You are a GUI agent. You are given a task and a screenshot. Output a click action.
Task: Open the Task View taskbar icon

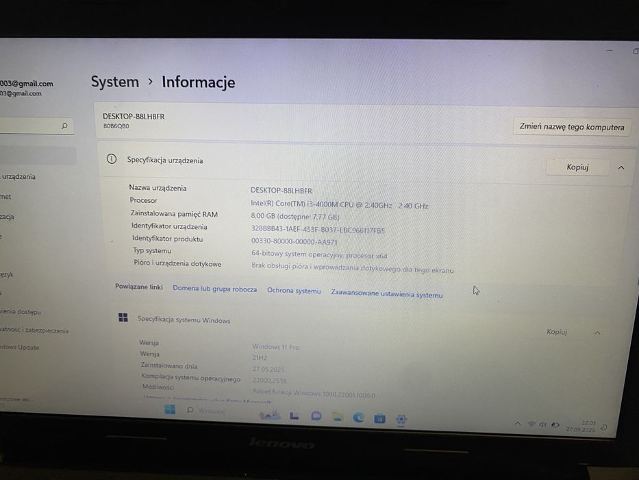(x=295, y=416)
